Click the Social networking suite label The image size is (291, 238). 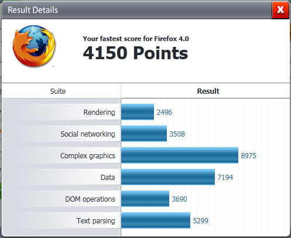click(88, 134)
